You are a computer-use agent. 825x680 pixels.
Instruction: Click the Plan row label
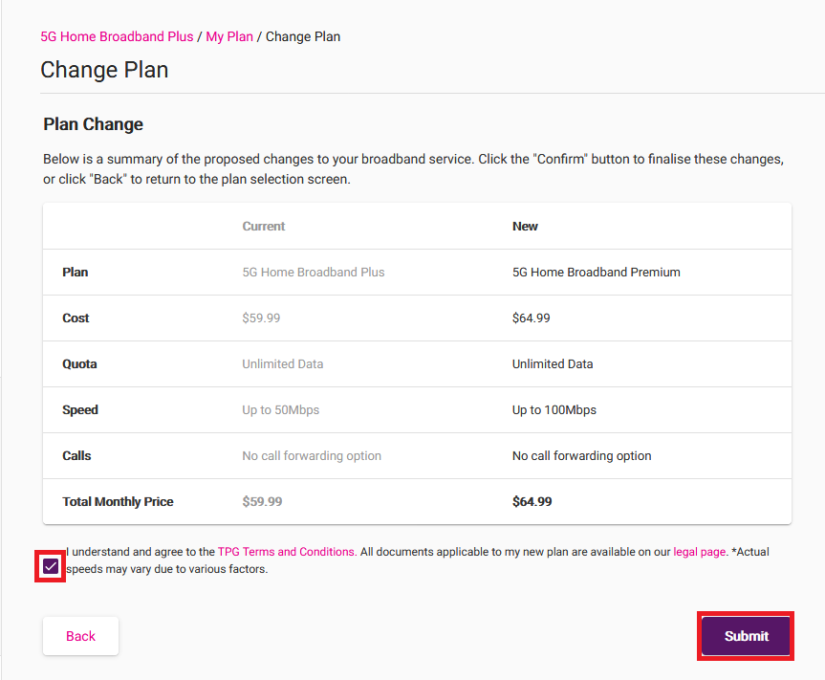pyautogui.click(x=75, y=272)
